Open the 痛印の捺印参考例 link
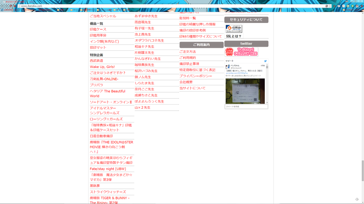 point(193,30)
